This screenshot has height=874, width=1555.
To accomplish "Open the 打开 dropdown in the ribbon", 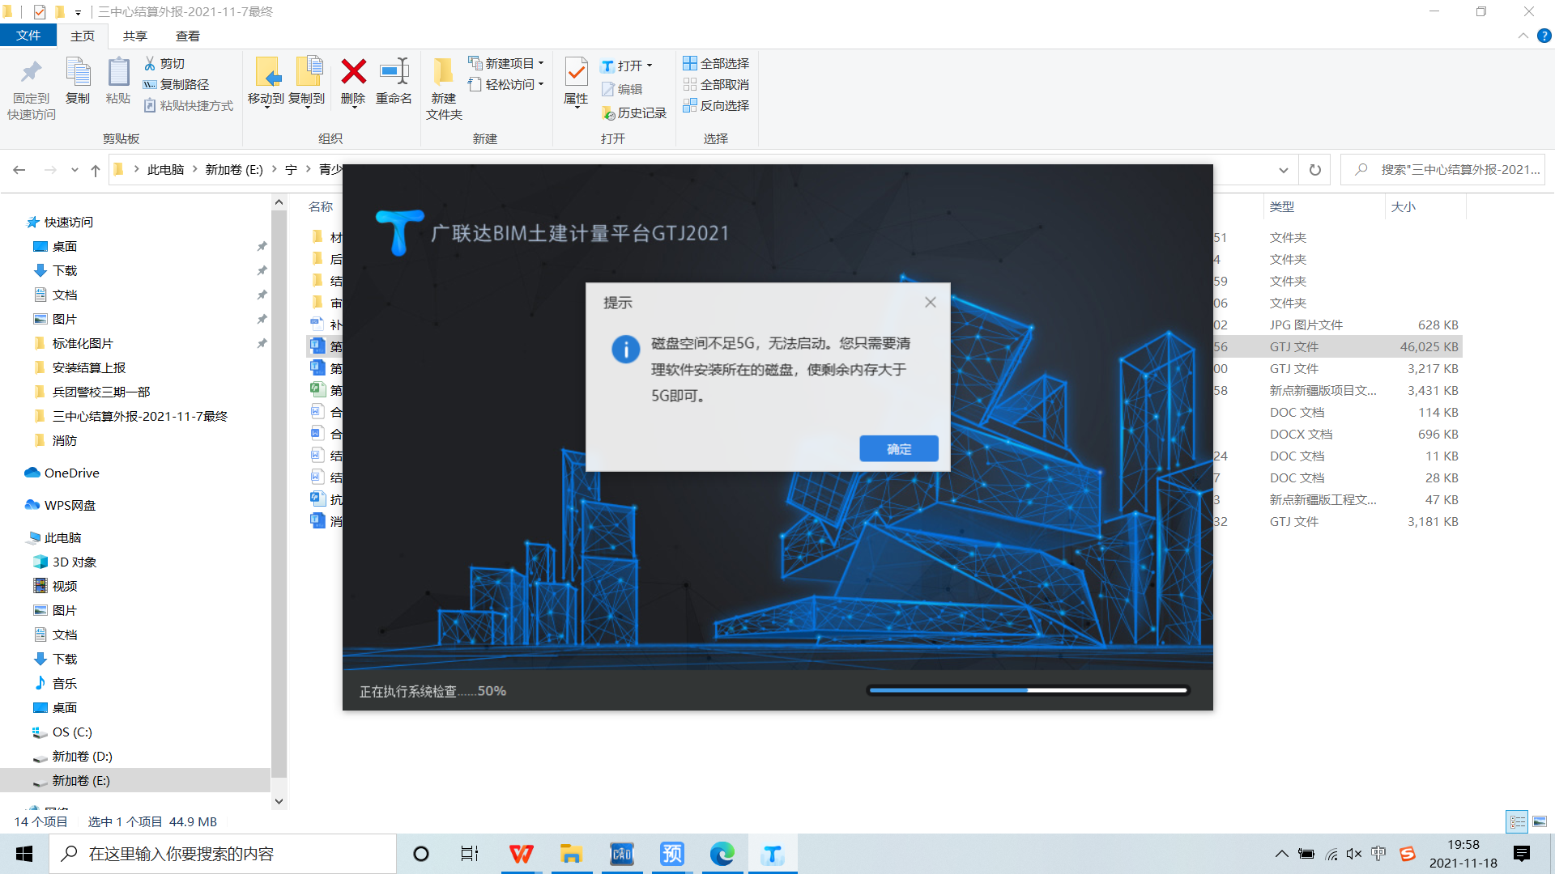I will pyautogui.click(x=627, y=66).
